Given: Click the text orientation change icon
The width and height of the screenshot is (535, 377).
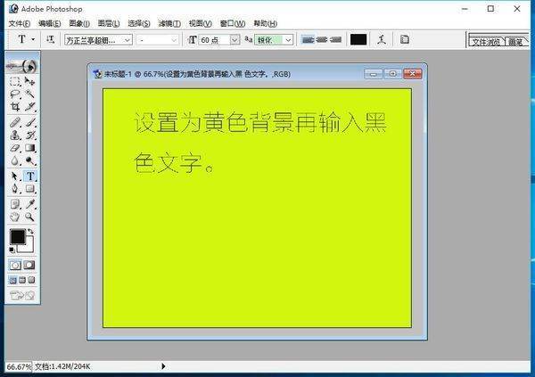Looking at the screenshot, I should [x=50, y=39].
